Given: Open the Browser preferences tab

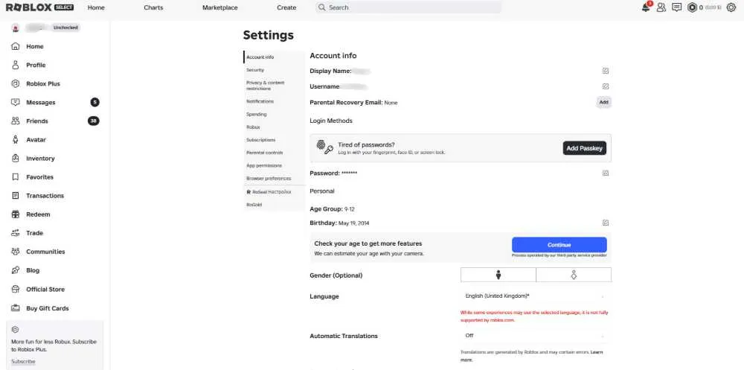Looking at the screenshot, I should click(x=274, y=179).
